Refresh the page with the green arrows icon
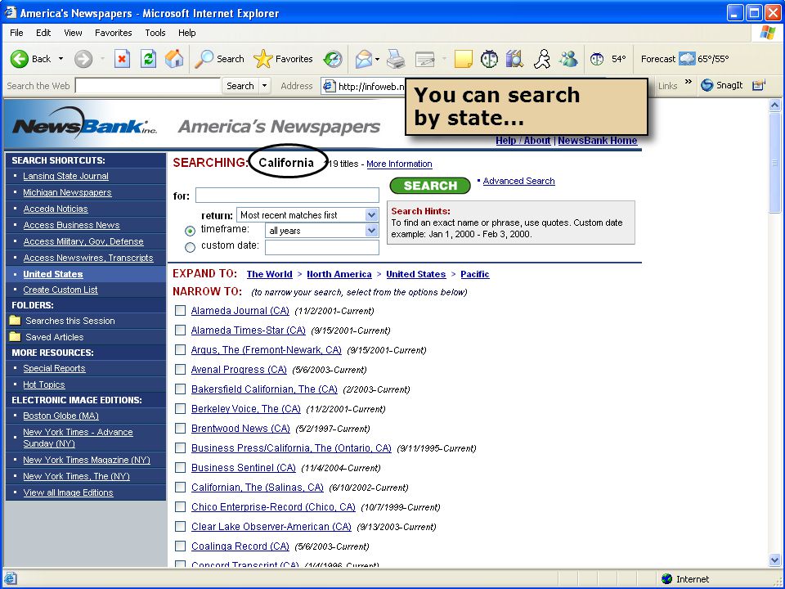The image size is (785, 589). [148, 59]
